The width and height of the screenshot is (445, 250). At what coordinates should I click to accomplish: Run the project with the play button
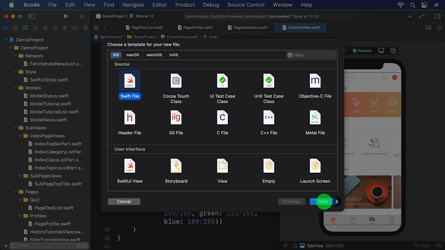tap(66, 16)
